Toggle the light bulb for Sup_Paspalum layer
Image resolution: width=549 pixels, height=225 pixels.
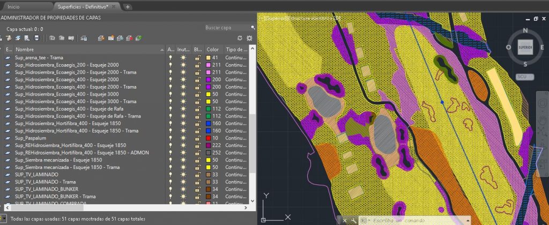pyautogui.click(x=171, y=138)
